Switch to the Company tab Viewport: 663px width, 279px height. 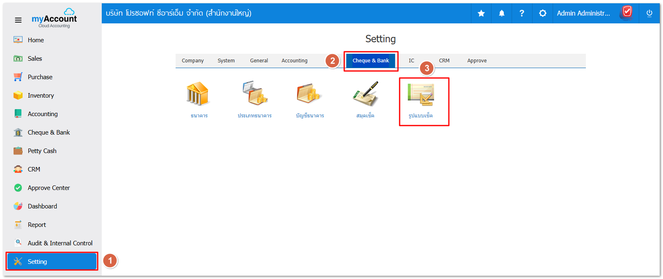[192, 61]
